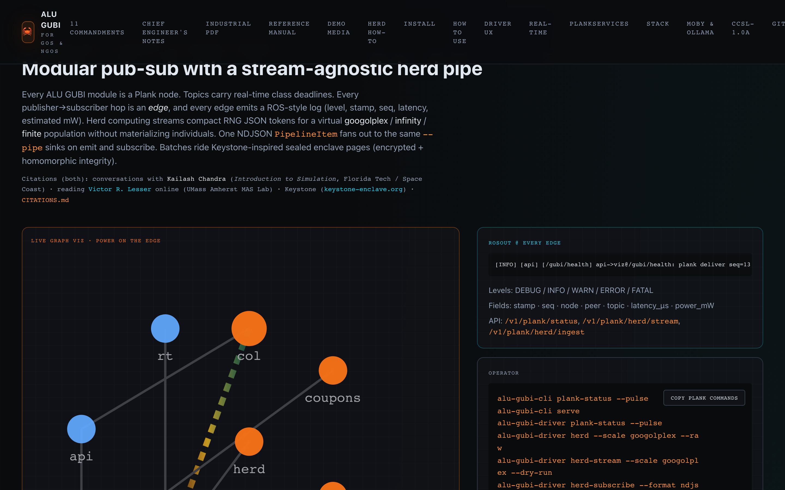Open Real-Time nav item

pyautogui.click(x=540, y=28)
